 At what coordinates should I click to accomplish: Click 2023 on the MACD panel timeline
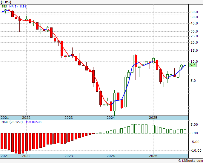(x=69, y=156)
